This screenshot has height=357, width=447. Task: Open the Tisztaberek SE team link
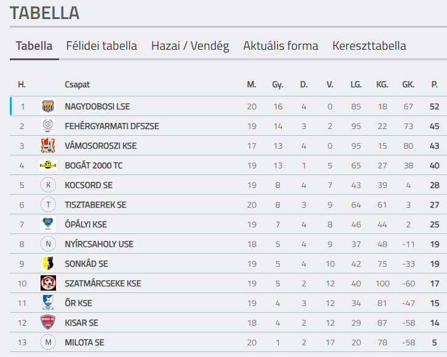[95, 205]
